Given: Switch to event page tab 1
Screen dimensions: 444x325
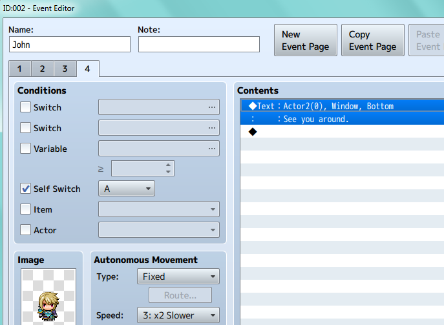Looking at the screenshot, I should pos(20,68).
